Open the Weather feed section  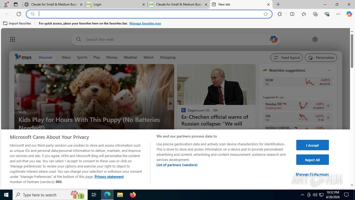coord(131,57)
